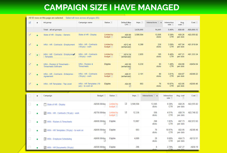Click the Display campaign icon beside State of HR - Display
The height and width of the screenshot is (153, 227).
pos(45,105)
